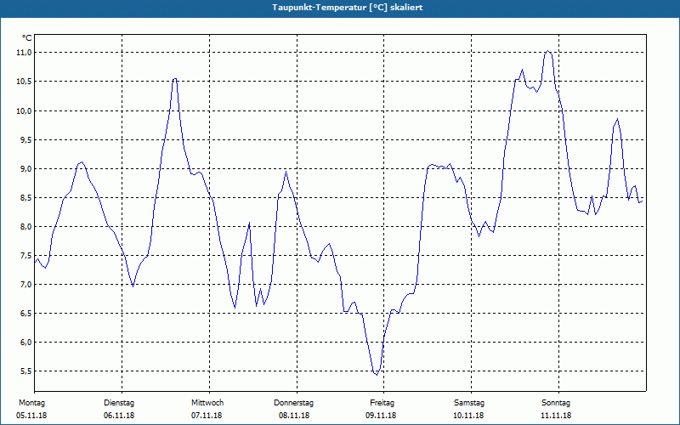The height and width of the screenshot is (425, 680).
Task: Click the curve's lowest point below 5,5
Action: pos(377,375)
